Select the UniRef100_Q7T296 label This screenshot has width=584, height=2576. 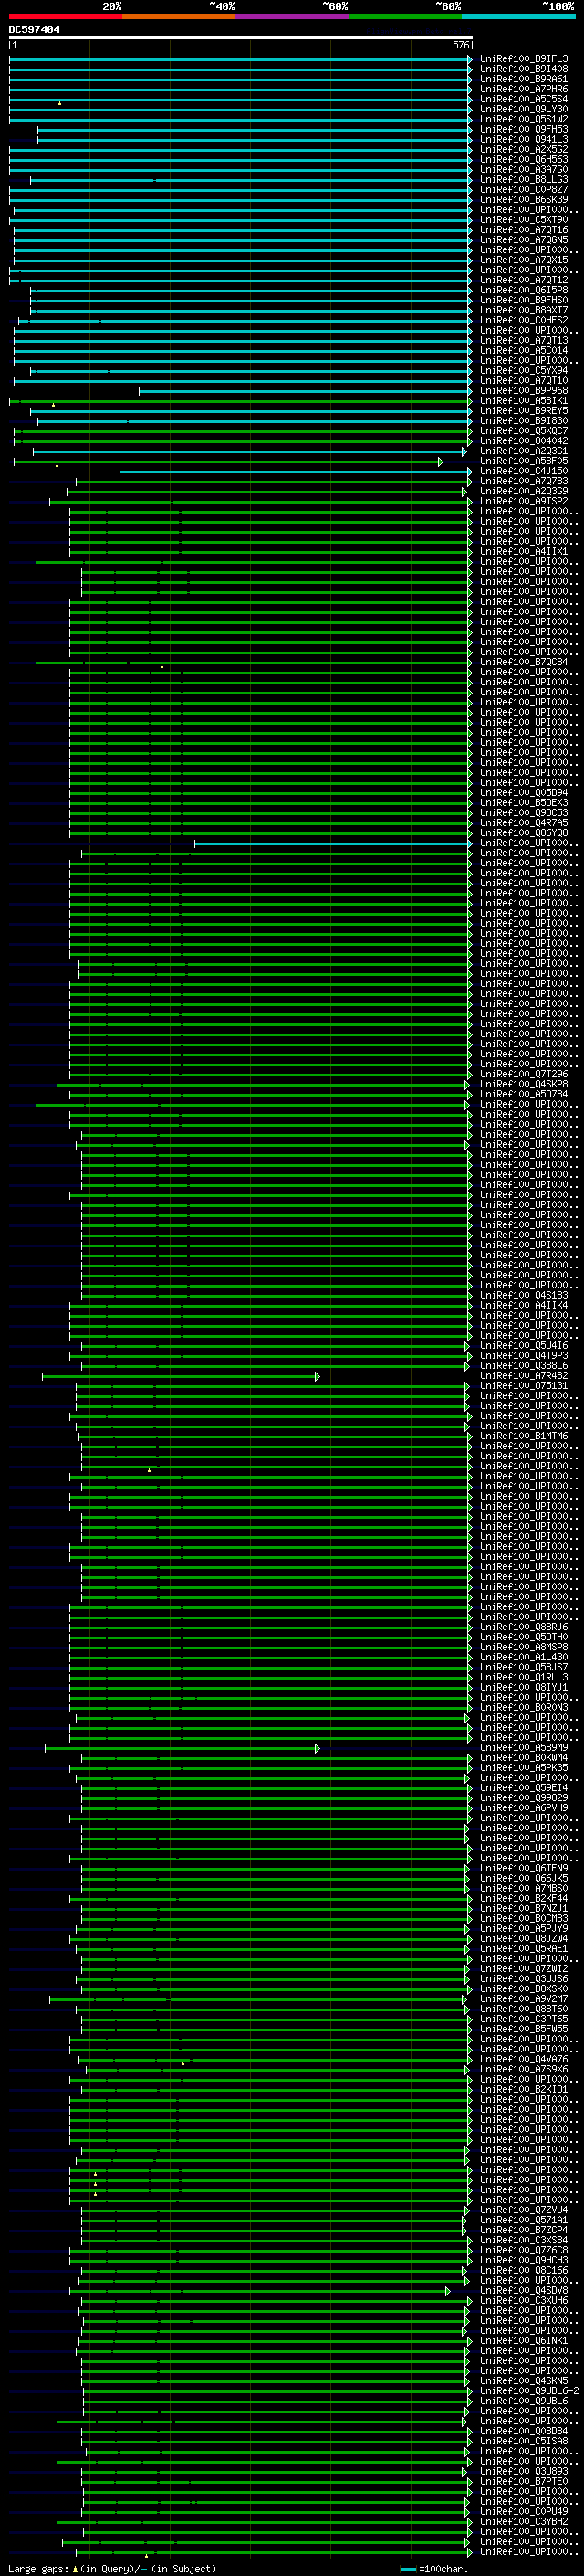pyautogui.click(x=524, y=1074)
